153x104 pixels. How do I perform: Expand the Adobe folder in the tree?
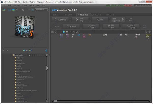point(14,66)
